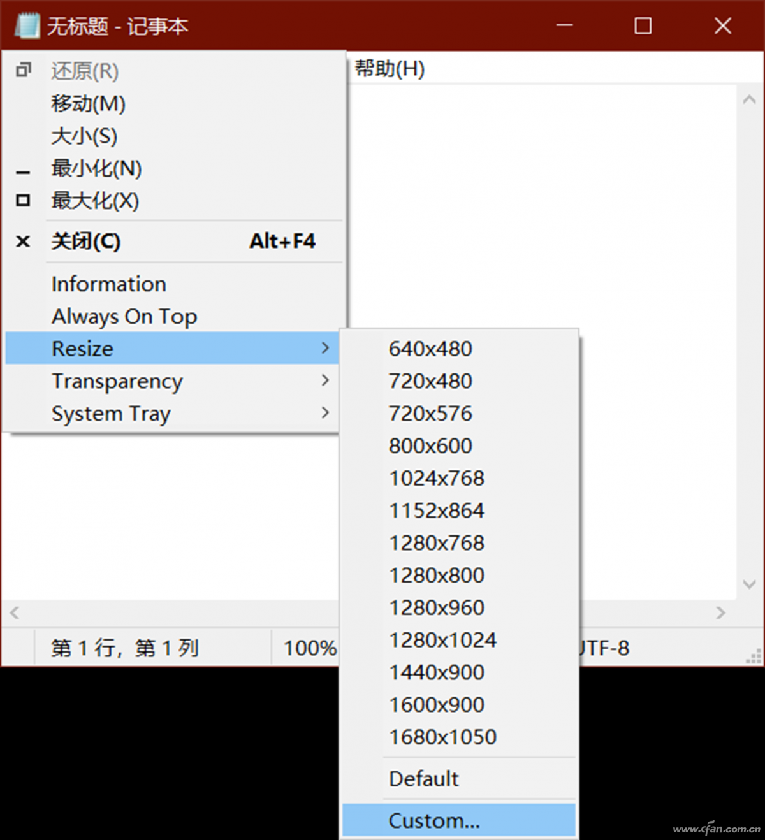Expand the System Tray submenu

coord(171,414)
